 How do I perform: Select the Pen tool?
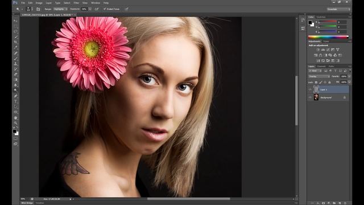tap(15, 96)
